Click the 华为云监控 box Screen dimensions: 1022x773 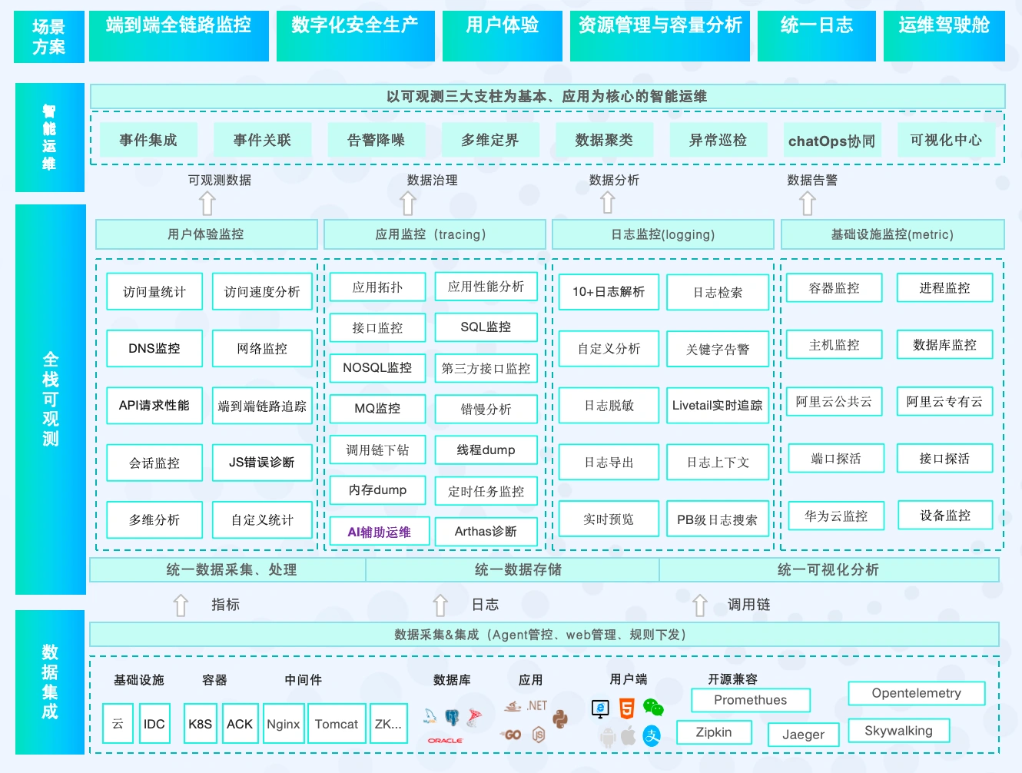(x=836, y=516)
